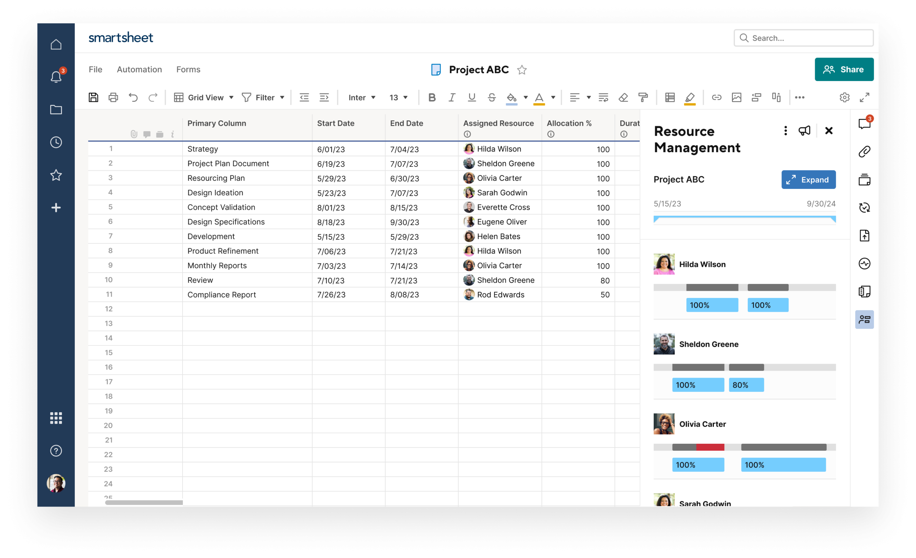This screenshot has height=558, width=916.
Task: Toggle strikethrough formatting
Action: (492, 97)
